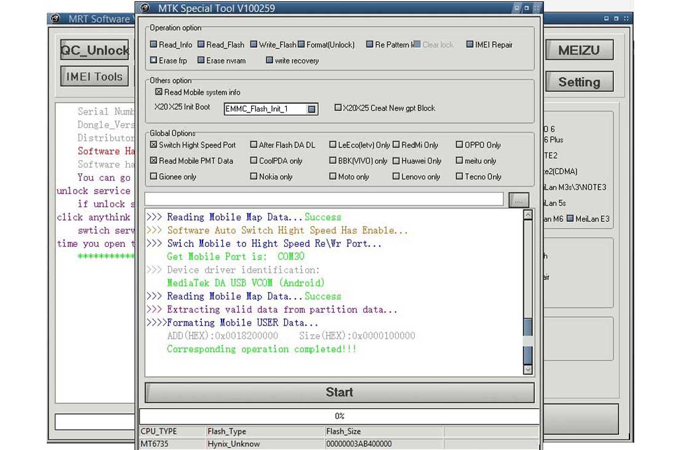The image size is (688, 450).
Task: Uncheck Switch Hight Speed Port
Action: [154, 144]
